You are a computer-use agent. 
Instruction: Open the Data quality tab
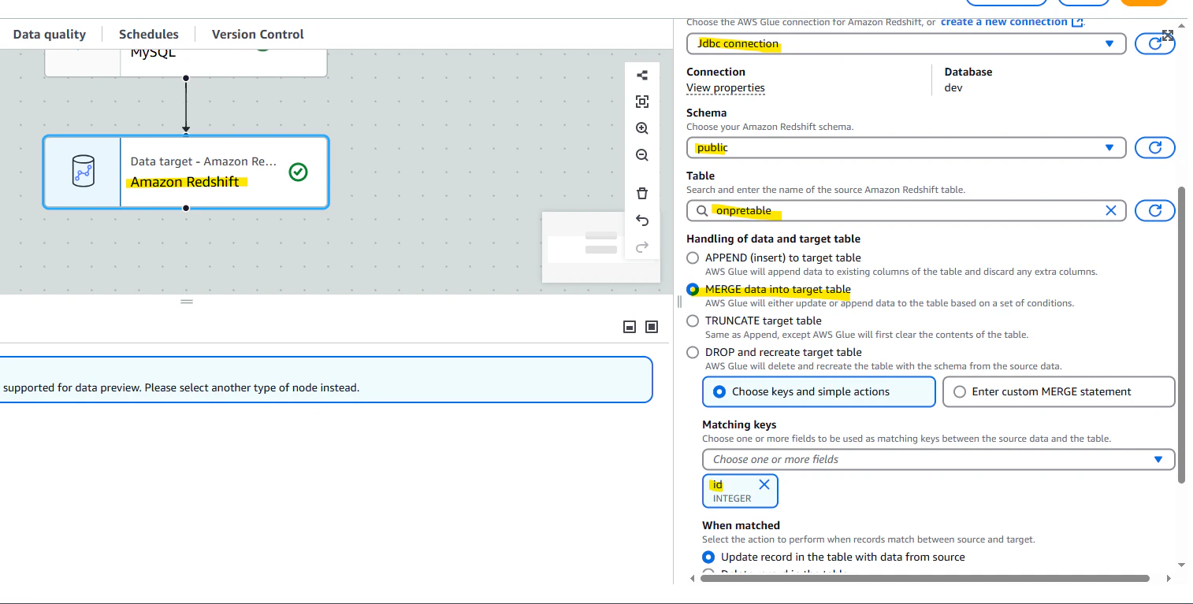coord(50,34)
